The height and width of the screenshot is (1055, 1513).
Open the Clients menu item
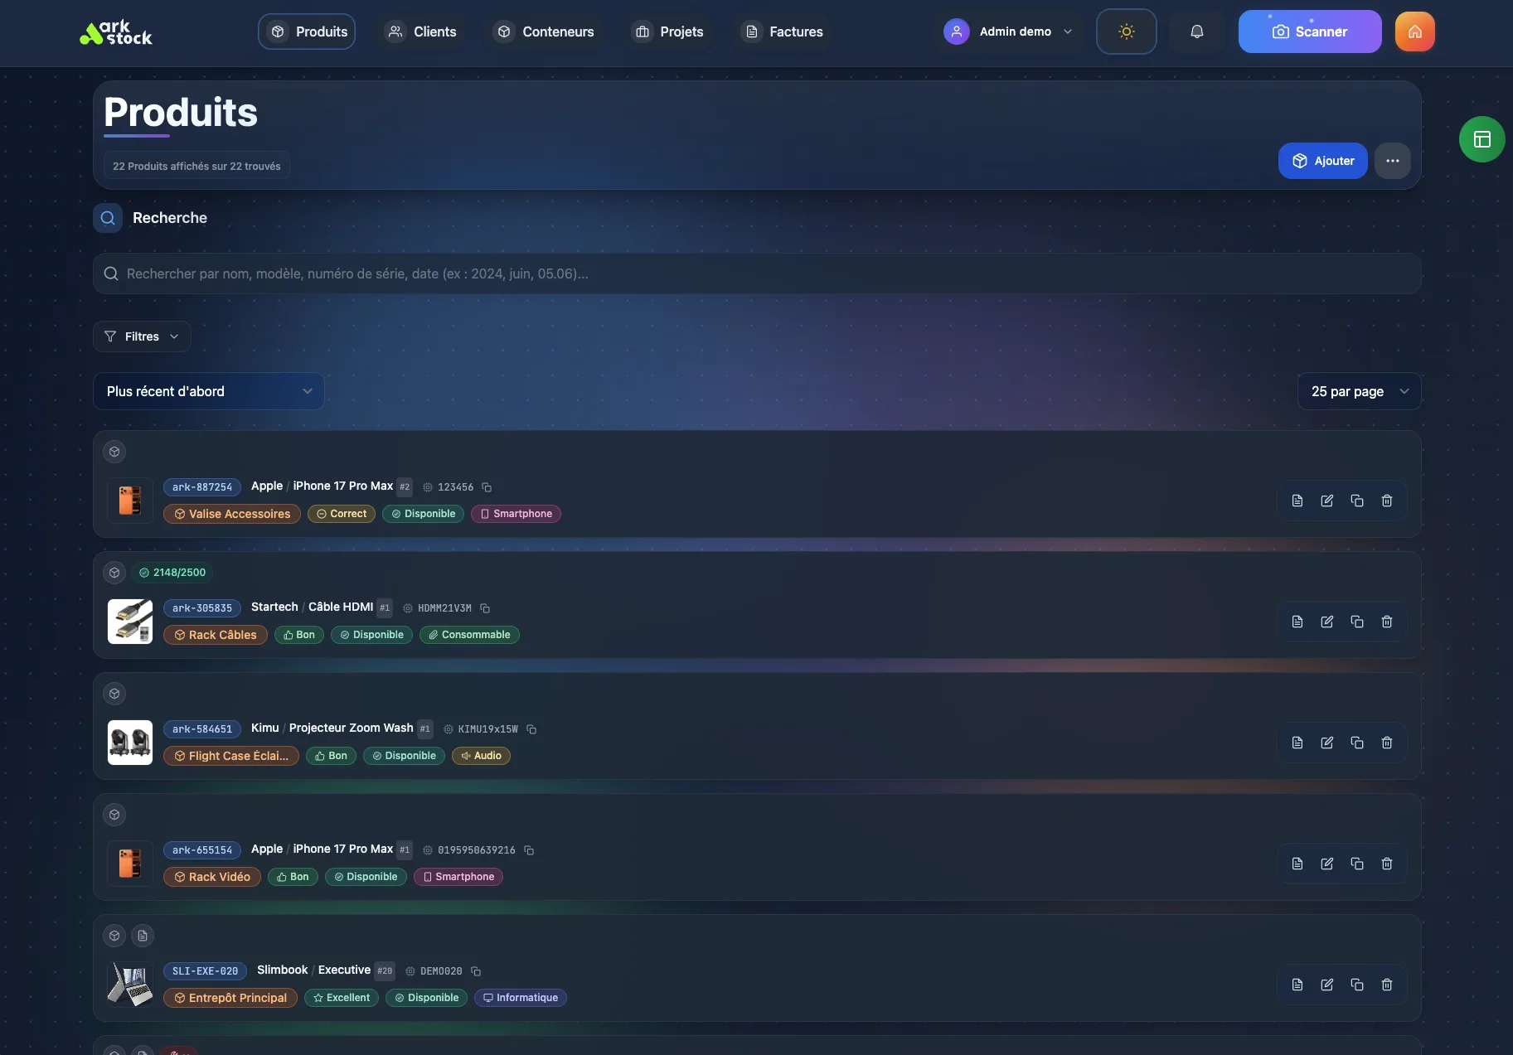421,31
